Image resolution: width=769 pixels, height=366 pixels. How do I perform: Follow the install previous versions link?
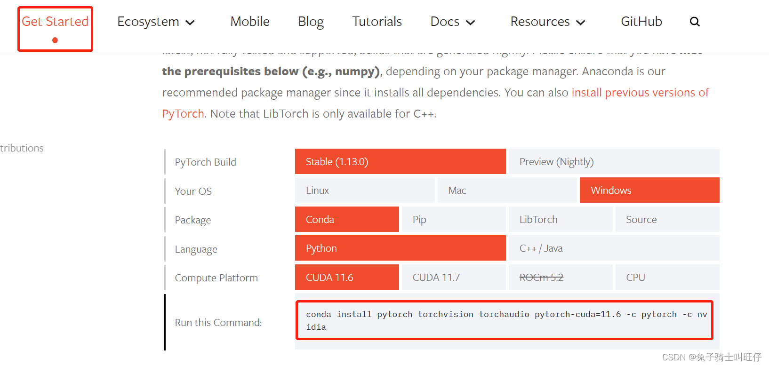(x=640, y=93)
